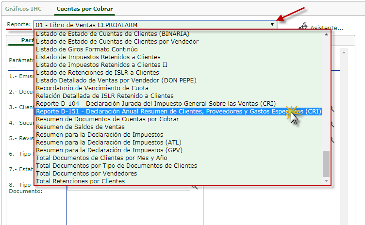Click the dropdown list scrollbar thumb

click(x=326, y=164)
